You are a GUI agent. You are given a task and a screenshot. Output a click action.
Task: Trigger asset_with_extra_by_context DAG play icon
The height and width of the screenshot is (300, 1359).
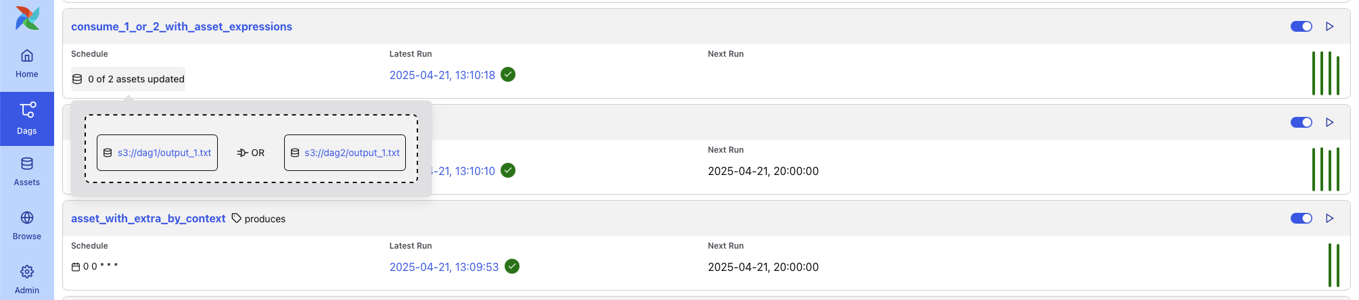point(1329,218)
